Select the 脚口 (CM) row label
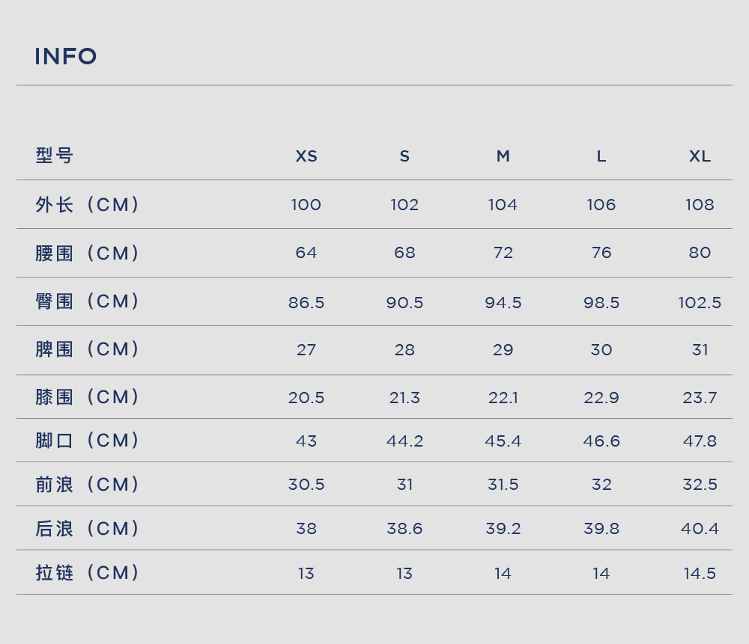 click(x=88, y=441)
